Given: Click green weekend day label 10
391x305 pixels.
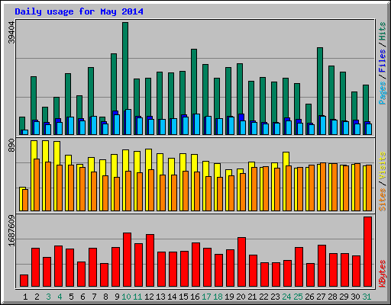Looking at the screenshot, I should click(126, 297).
